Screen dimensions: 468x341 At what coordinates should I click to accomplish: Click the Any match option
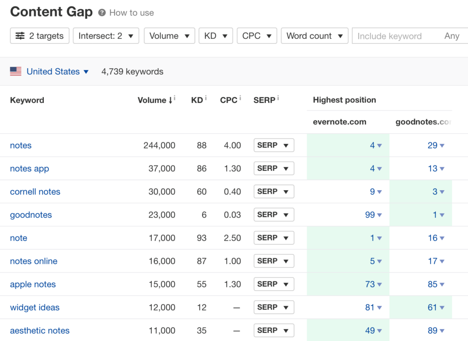click(452, 36)
